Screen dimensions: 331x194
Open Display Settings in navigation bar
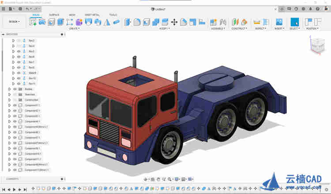(177, 179)
